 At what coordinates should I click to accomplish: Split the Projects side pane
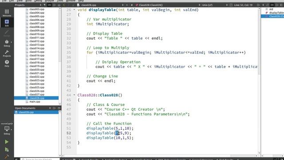point(54,5)
